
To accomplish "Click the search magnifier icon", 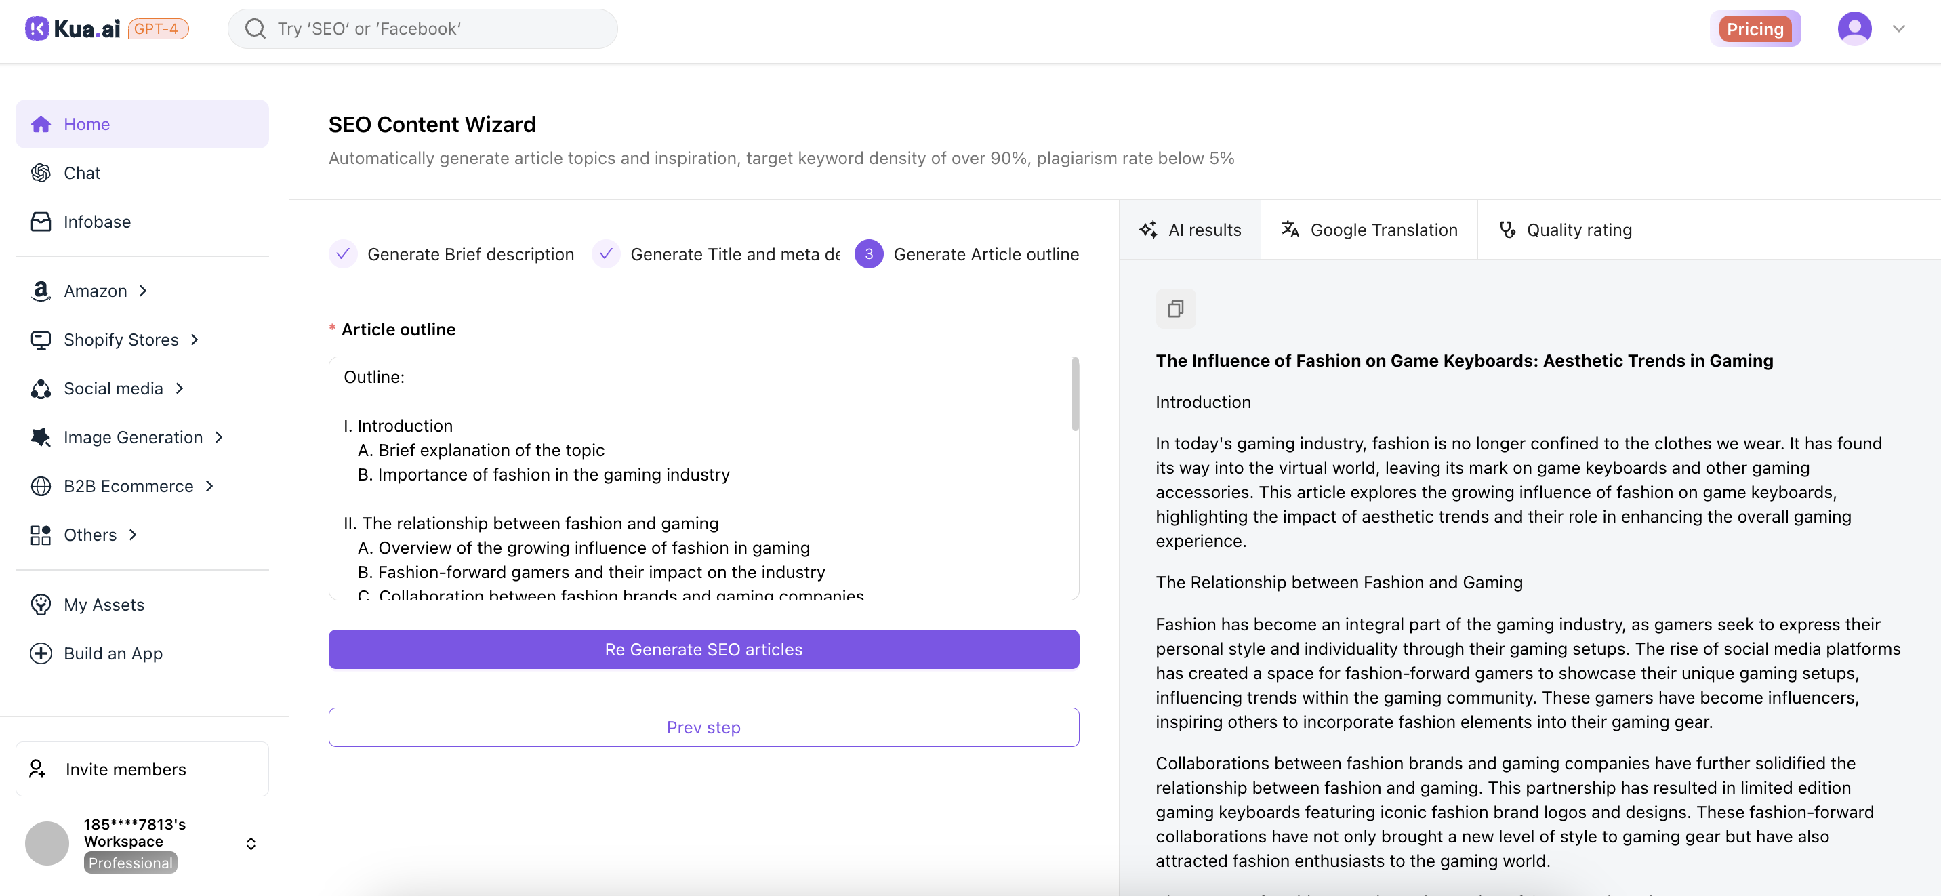I will [256, 28].
